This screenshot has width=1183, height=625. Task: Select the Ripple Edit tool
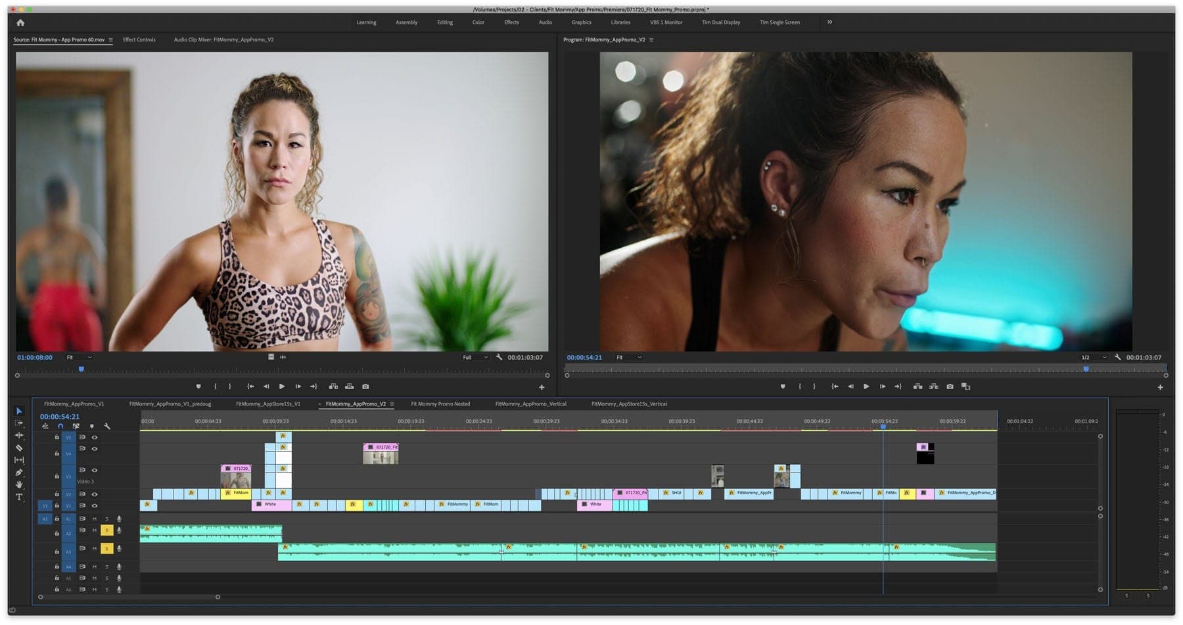pos(19,435)
